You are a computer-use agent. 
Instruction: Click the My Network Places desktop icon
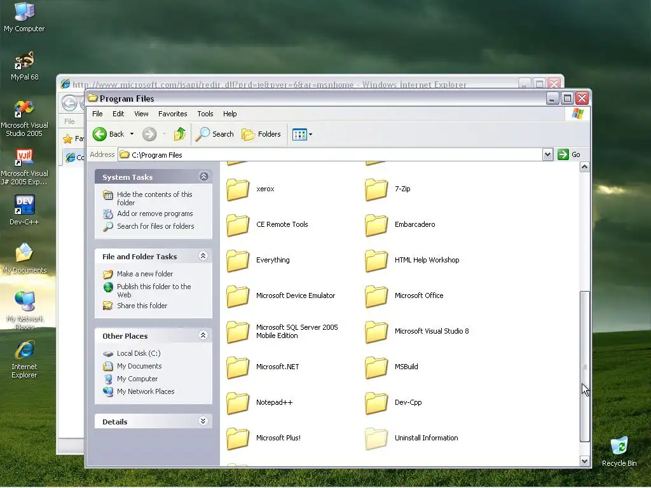(x=24, y=310)
